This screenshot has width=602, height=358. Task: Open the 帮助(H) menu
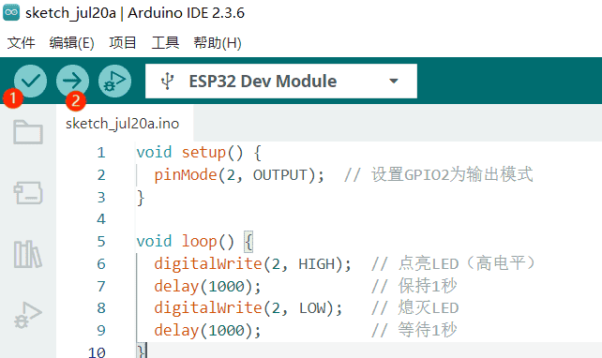(x=218, y=42)
